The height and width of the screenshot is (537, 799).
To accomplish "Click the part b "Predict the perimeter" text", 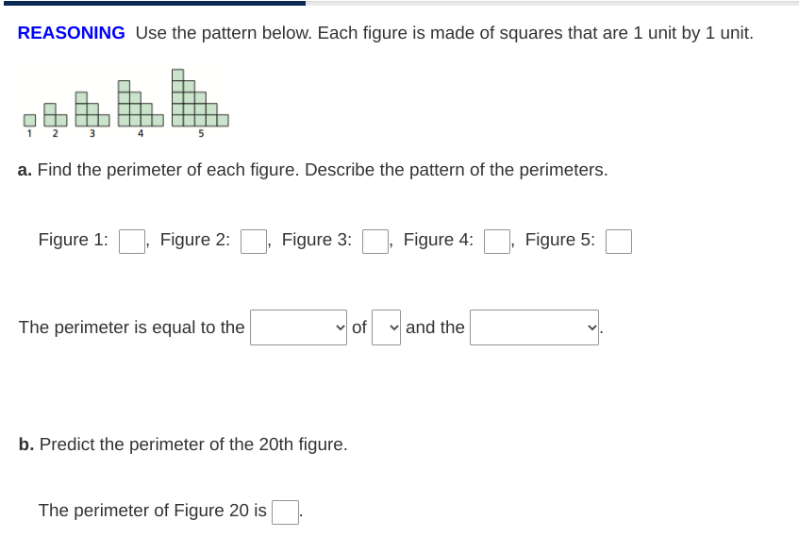I will pos(183,445).
